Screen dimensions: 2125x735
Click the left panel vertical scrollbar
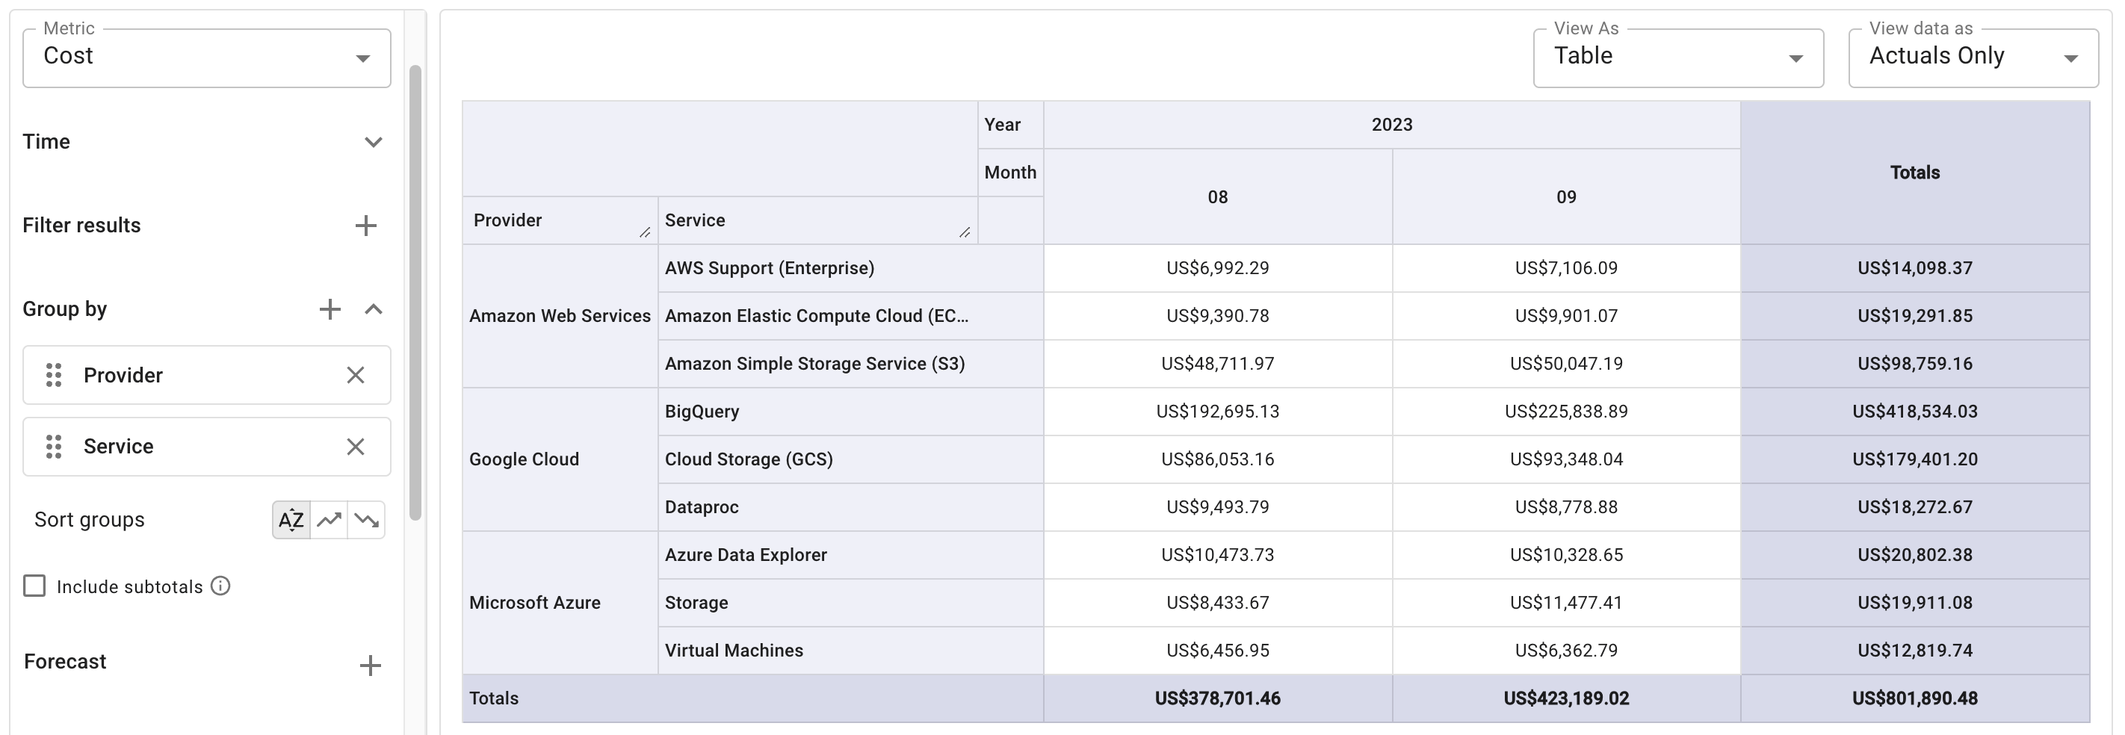tap(415, 289)
